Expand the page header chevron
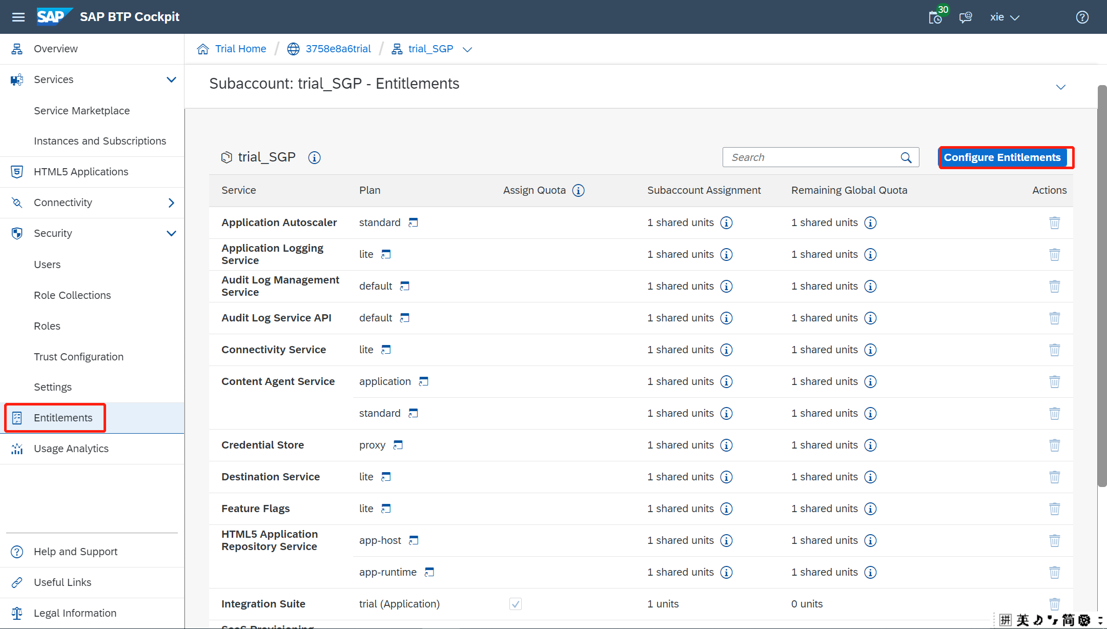The height and width of the screenshot is (629, 1107). point(1060,87)
